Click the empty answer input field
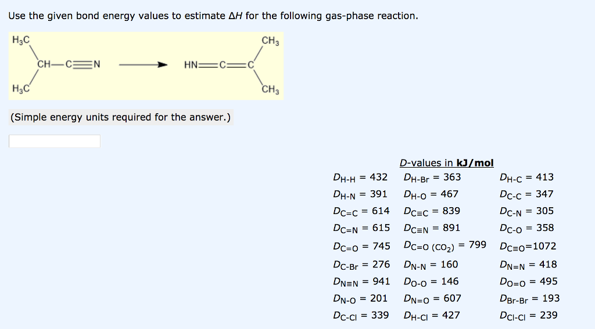This screenshot has height=329, width=595. click(x=55, y=141)
